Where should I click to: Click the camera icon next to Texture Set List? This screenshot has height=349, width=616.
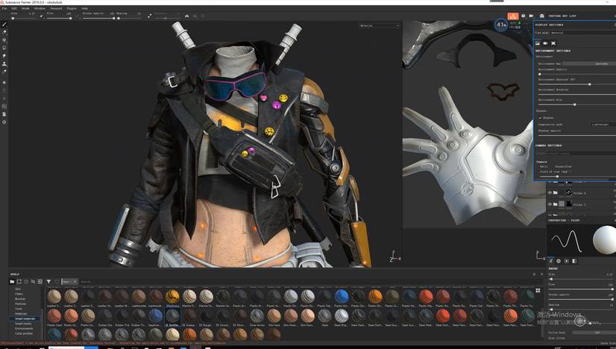click(x=531, y=16)
